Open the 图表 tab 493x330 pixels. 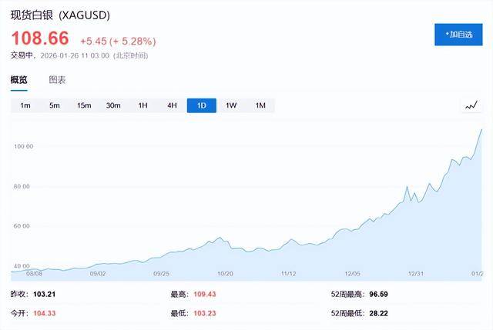(x=57, y=79)
